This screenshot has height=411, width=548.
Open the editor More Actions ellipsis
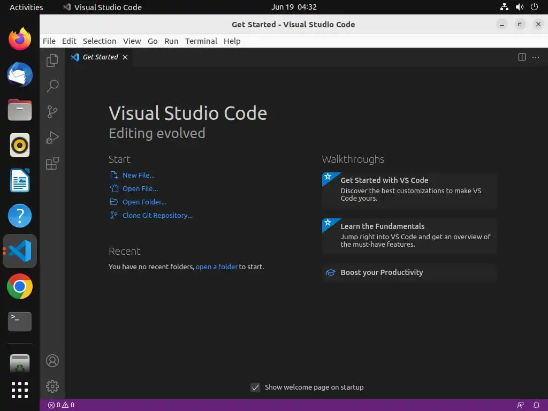tap(535, 57)
